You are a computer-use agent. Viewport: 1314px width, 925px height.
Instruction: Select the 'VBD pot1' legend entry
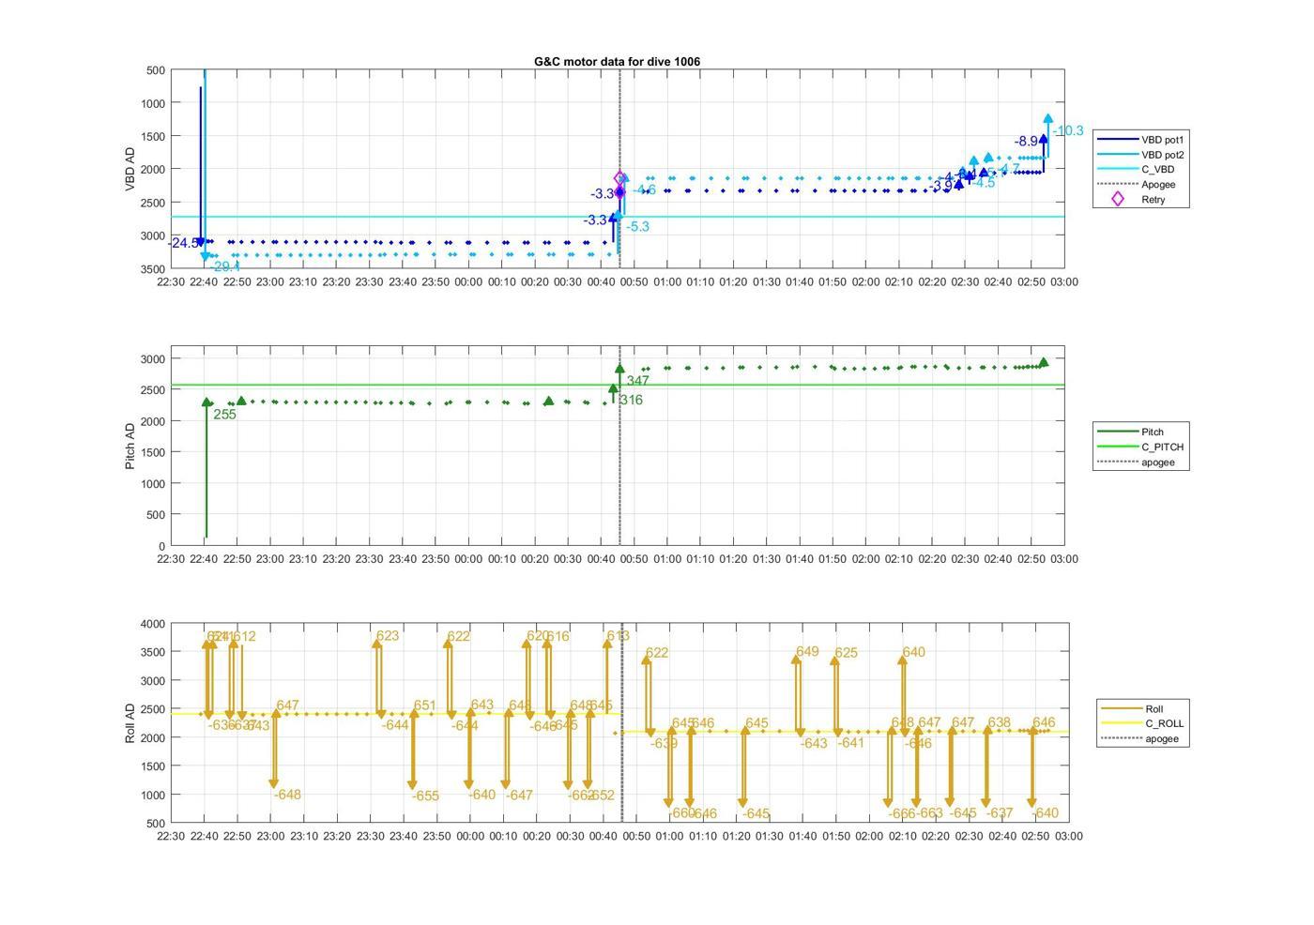tap(1140, 140)
